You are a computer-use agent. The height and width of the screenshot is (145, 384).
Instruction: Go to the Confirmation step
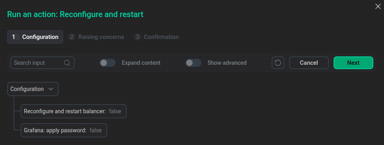click(156, 37)
